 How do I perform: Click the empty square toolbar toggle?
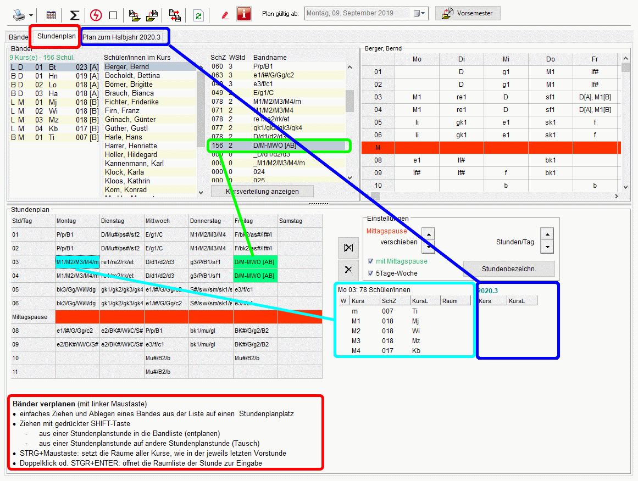click(x=113, y=15)
